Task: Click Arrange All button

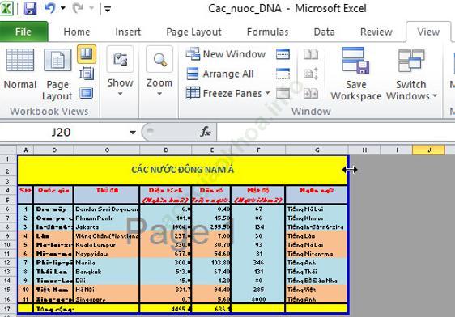Action: (220, 74)
